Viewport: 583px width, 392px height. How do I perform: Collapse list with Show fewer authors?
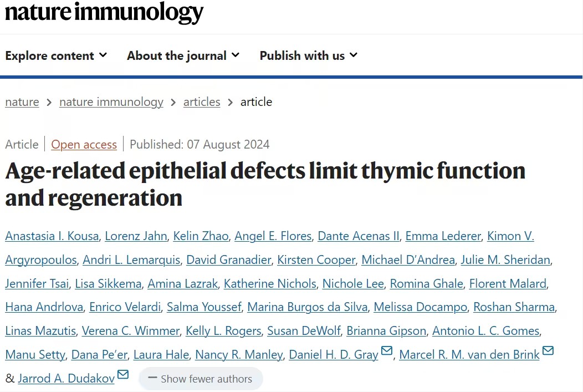[x=201, y=379]
